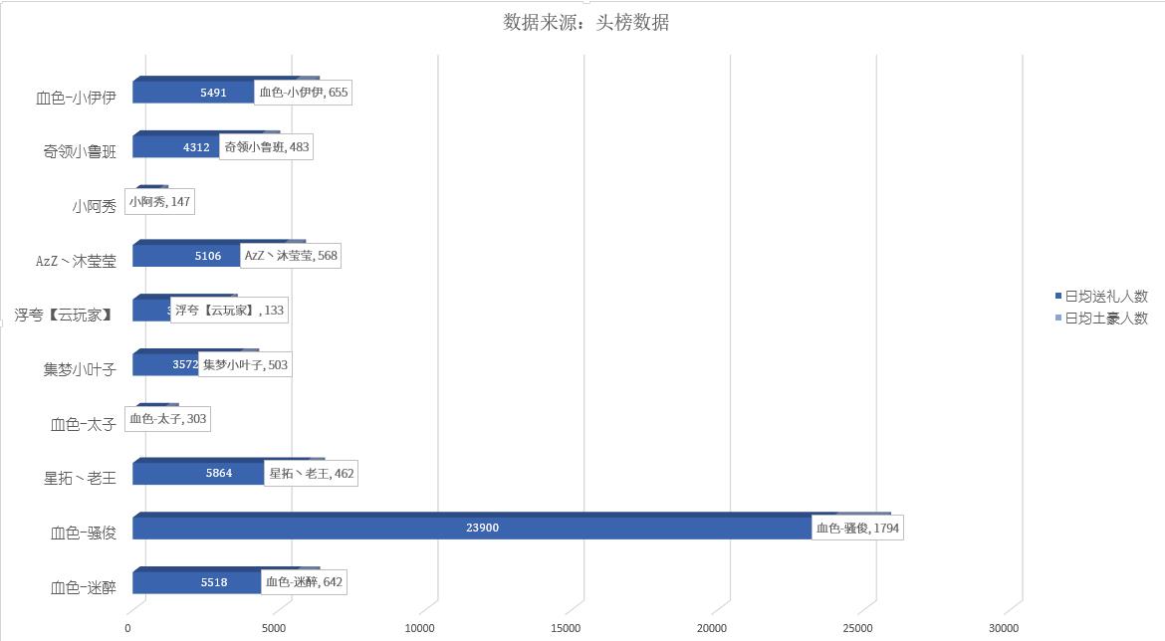
Task: Click the data label 集梦小叶子, 503
Action: tap(245, 365)
